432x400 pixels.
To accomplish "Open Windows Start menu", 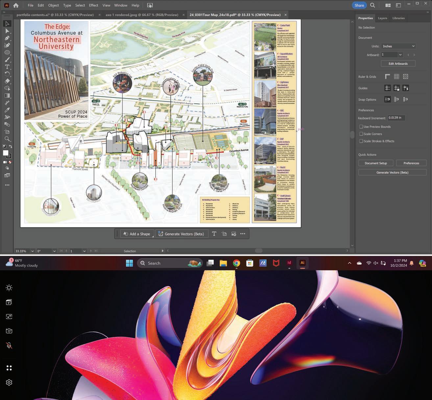I will point(130,263).
